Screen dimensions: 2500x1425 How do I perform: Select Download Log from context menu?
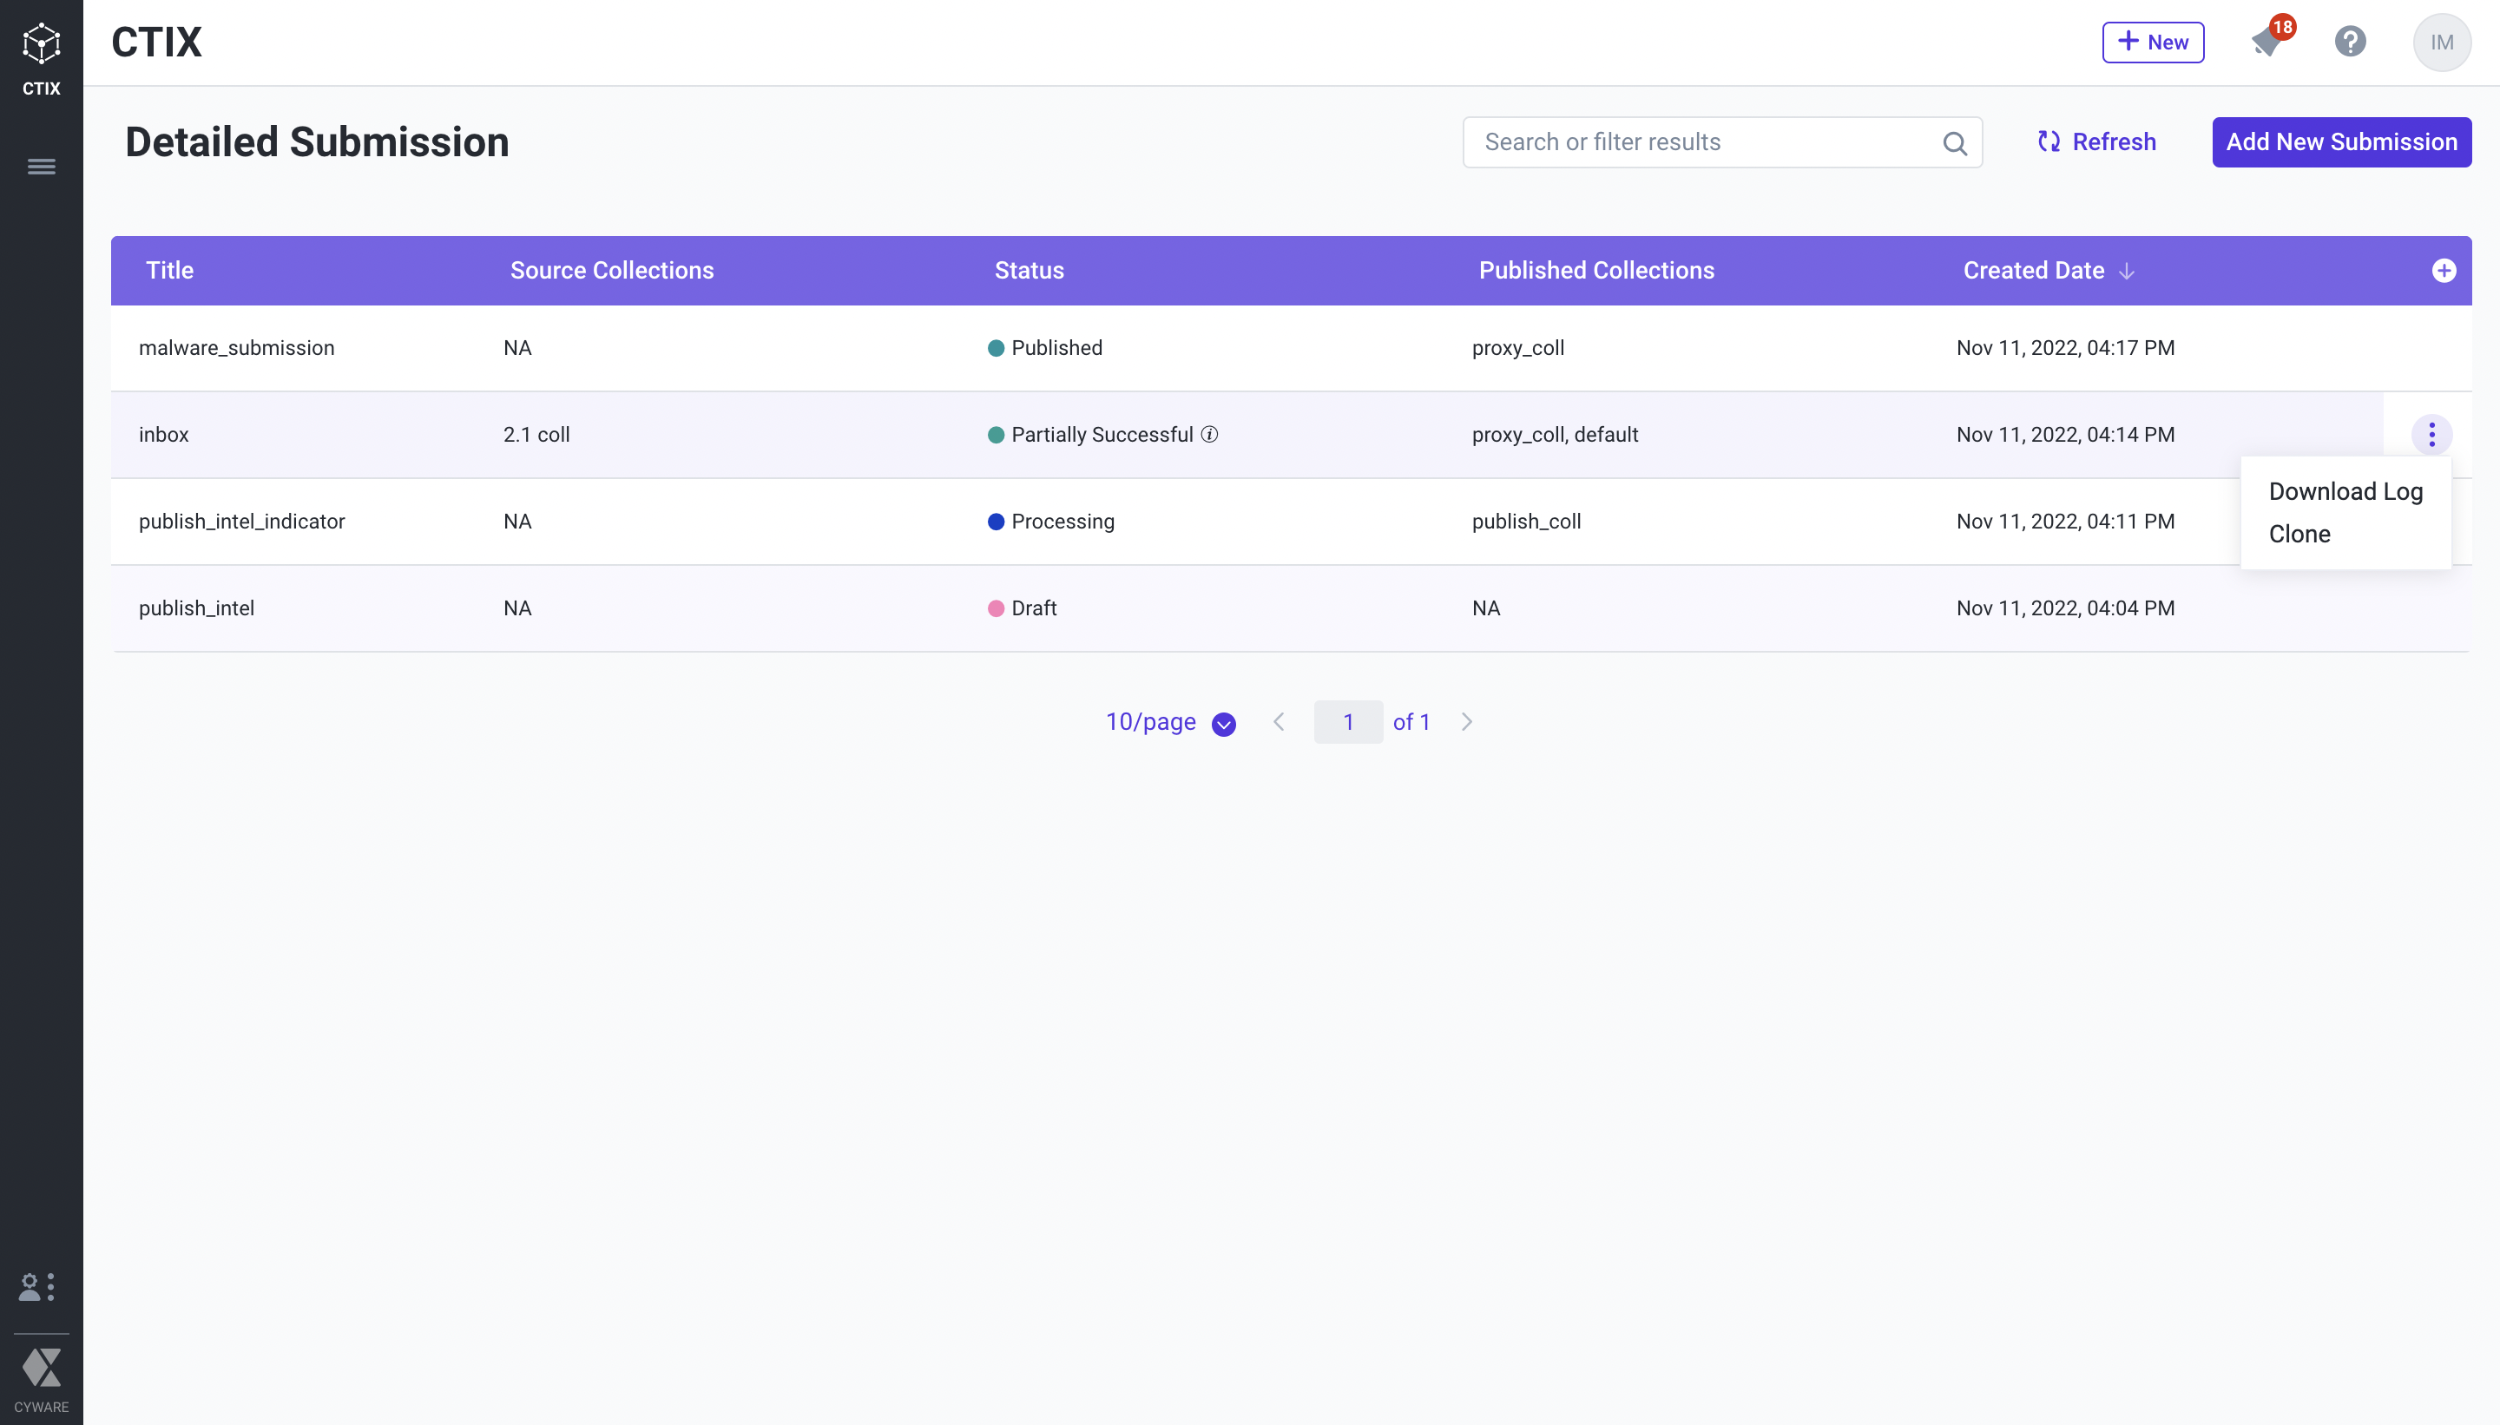tap(2345, 491)
